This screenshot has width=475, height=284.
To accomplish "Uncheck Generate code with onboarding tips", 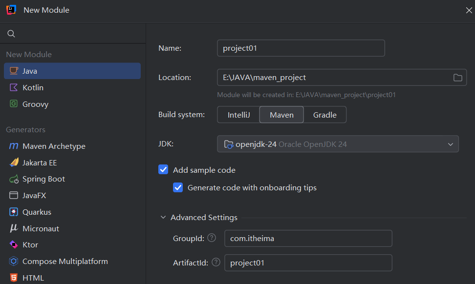I will [x=178, y=187].
